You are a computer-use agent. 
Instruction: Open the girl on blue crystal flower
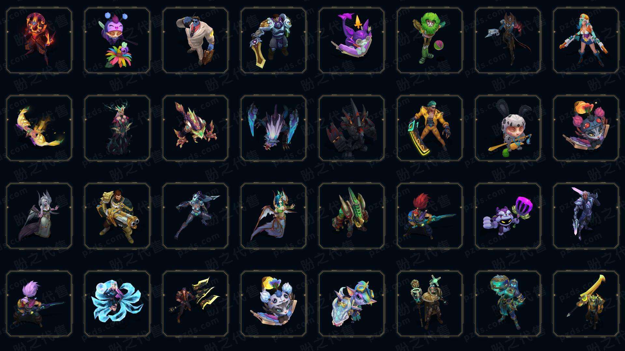point(117,304)
